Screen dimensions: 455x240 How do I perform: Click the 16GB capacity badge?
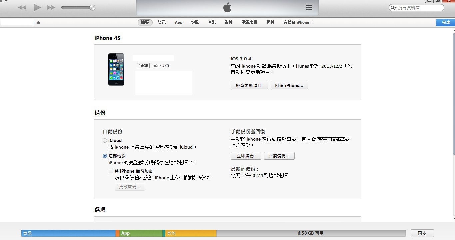144,66
